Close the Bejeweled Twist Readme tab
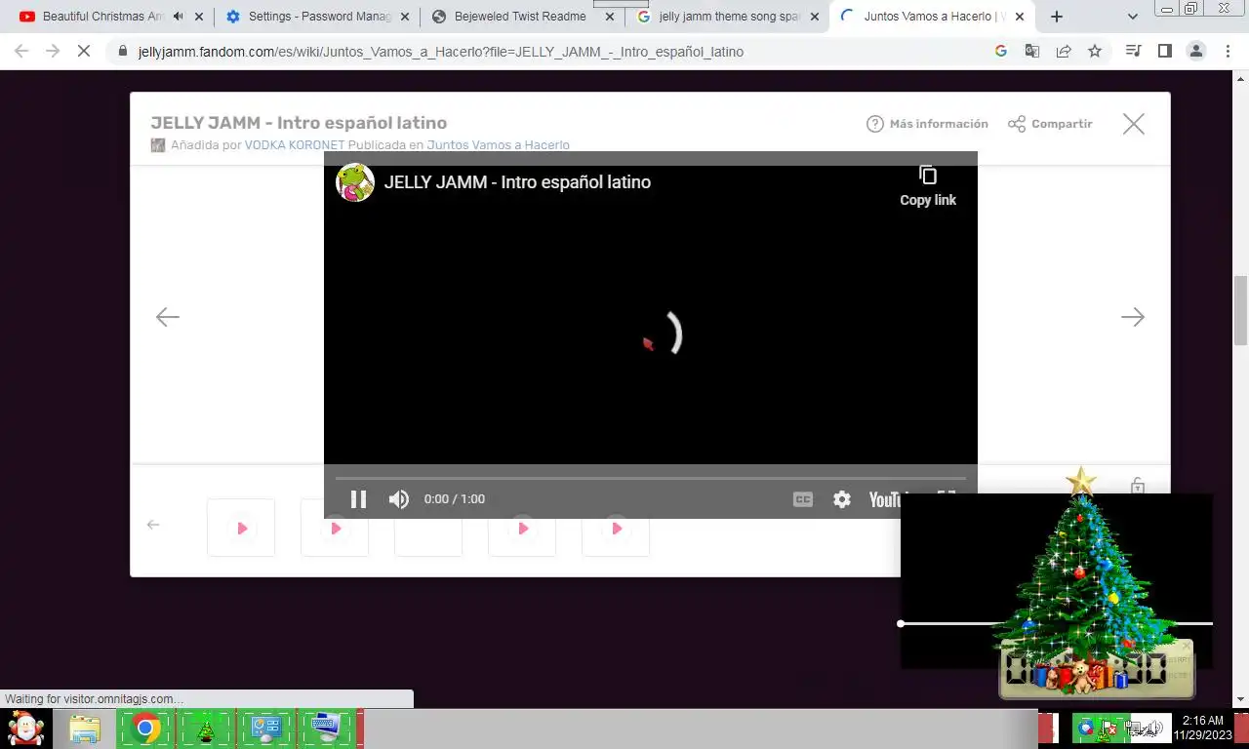This screenshot has height=749, width=1249. (x=610, y=17)
